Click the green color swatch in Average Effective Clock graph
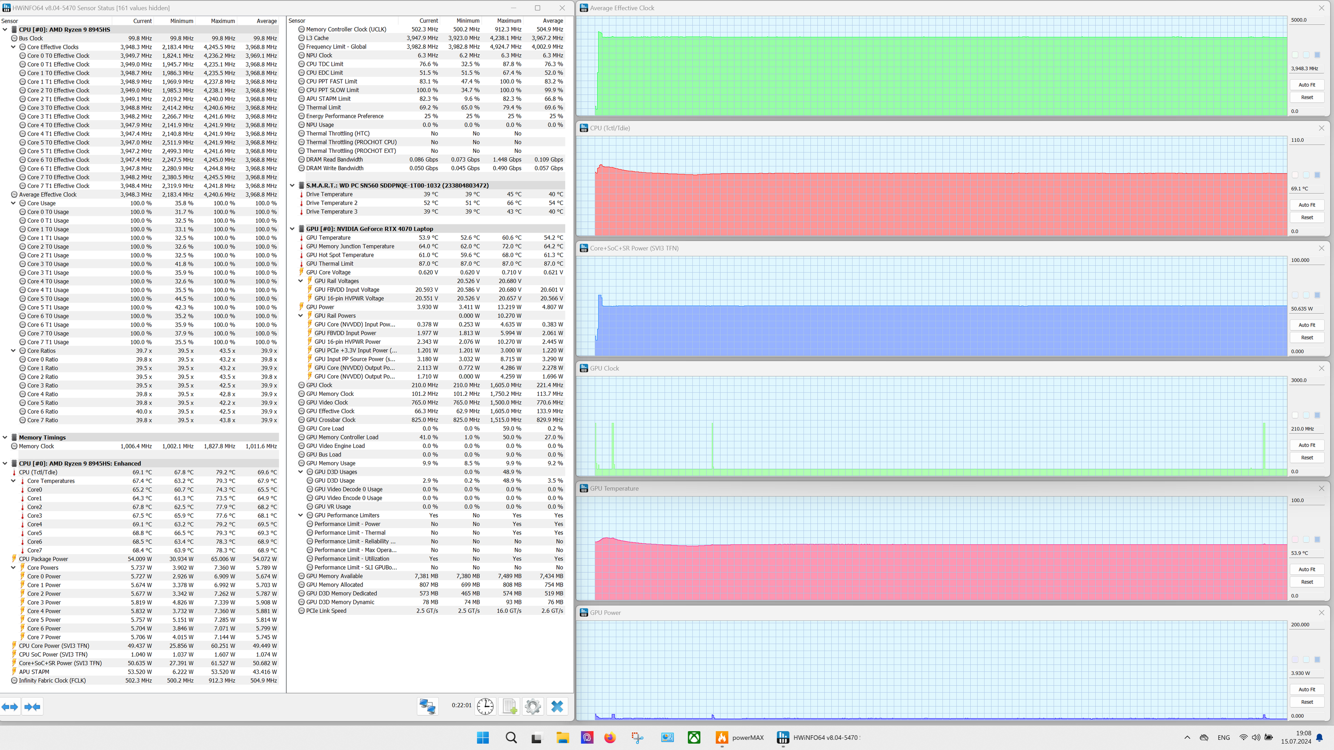 click(1295, 55)
